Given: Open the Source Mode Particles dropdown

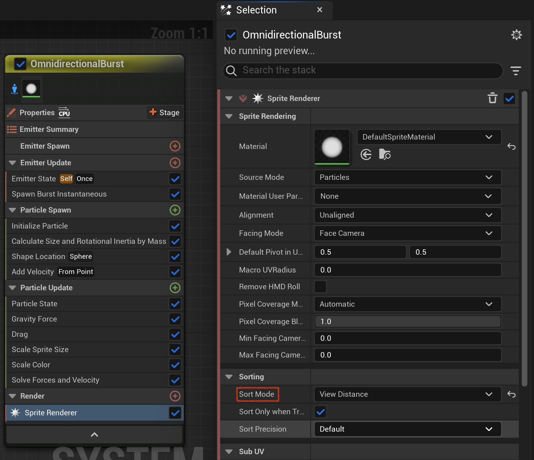Looking at the screenshot, I should [x=408, y=177].
